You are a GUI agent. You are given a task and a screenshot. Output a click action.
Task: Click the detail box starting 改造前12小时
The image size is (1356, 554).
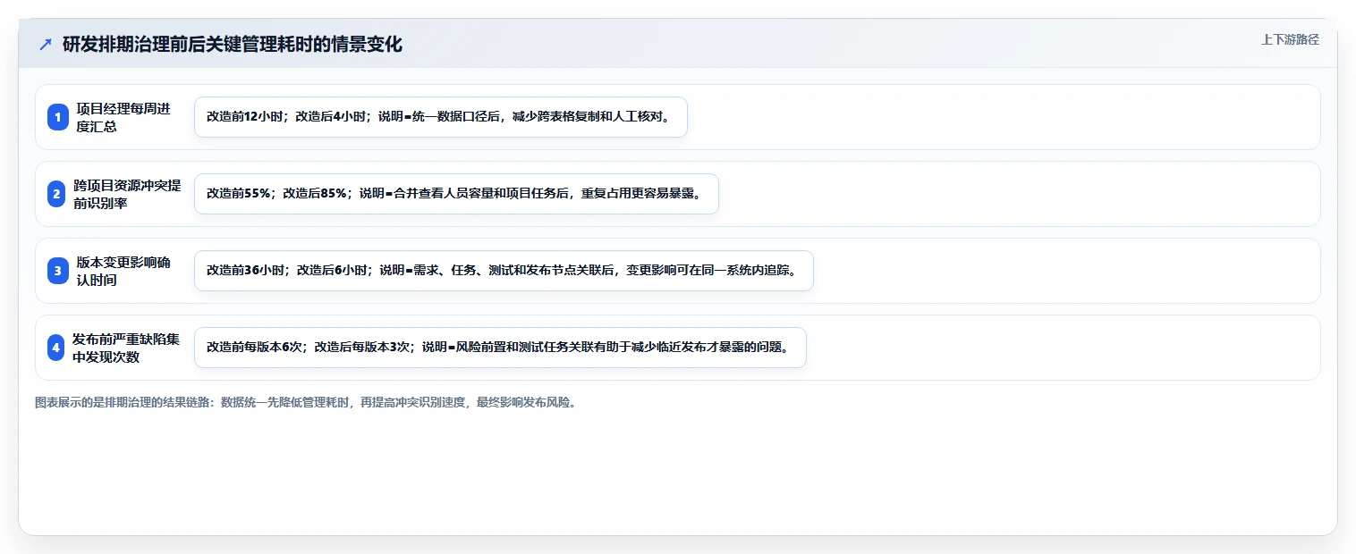click(x=441, y=117)
